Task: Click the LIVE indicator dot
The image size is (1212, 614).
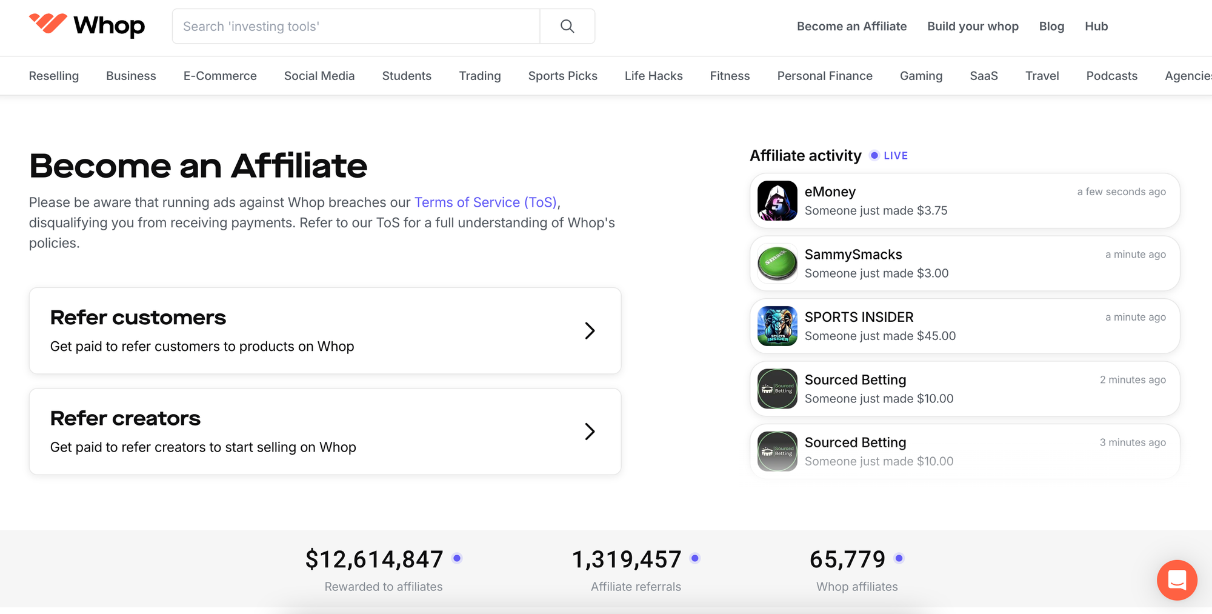Action: point(874,155)
